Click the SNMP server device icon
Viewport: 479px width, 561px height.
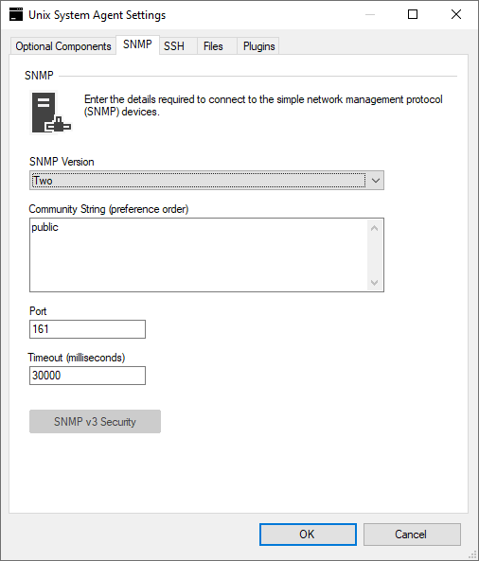[51, 113]
